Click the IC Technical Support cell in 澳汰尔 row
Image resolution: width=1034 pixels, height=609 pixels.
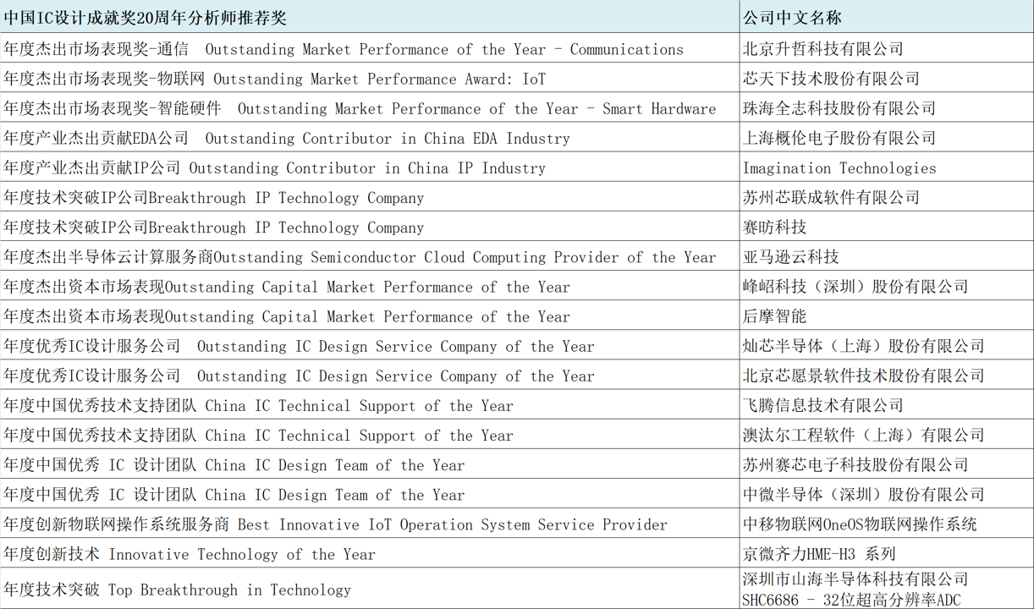[x=370, y=435]
